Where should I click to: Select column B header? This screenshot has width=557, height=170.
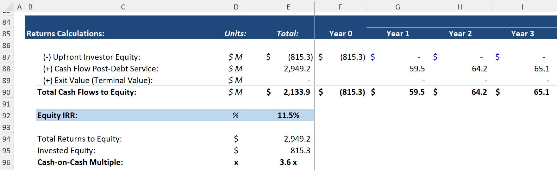click(x=30, y=7)
